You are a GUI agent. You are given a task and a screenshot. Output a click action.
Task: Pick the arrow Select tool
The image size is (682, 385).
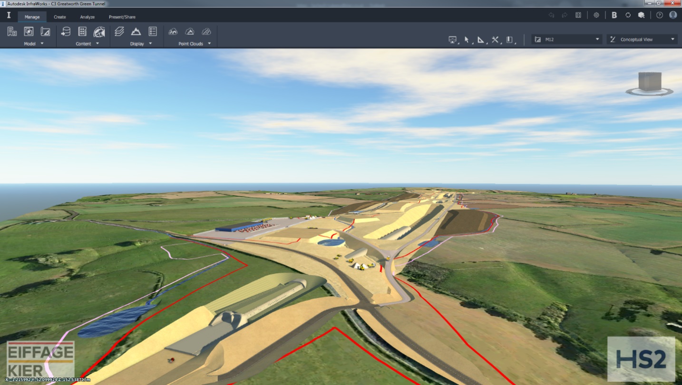tap(467, 40)
